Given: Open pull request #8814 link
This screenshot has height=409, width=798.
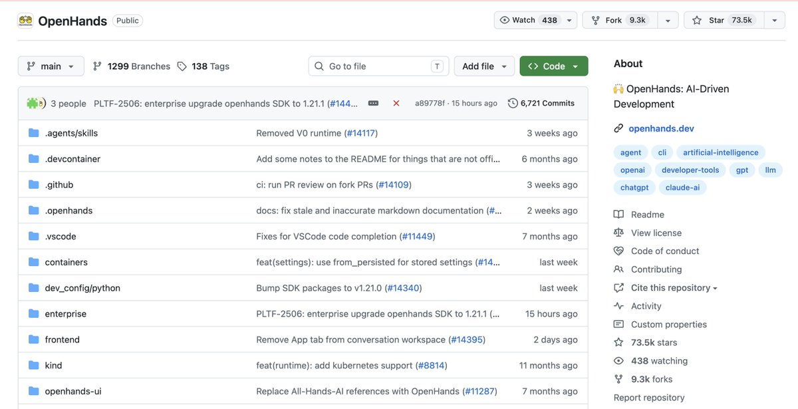Looking at the screenshot, I should (432, 365).
